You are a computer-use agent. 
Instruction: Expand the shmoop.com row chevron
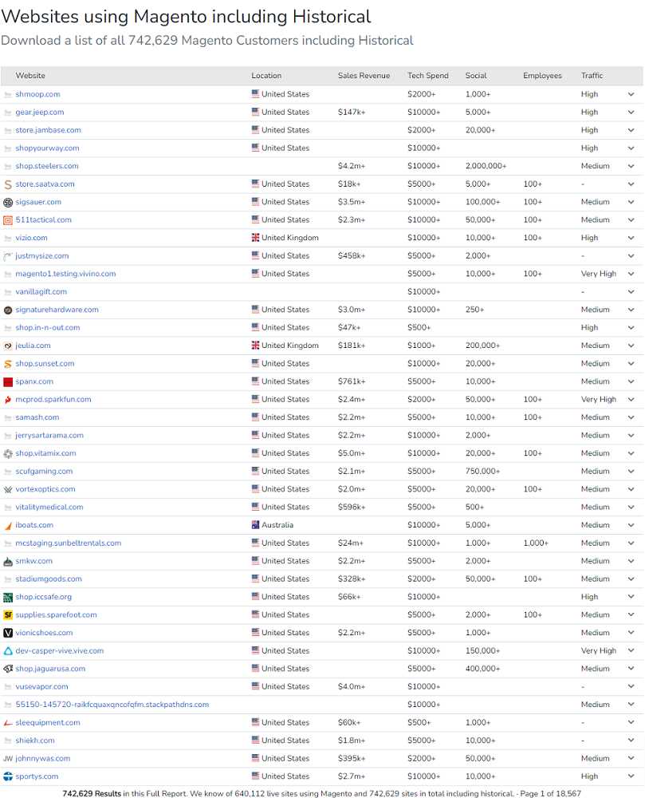[x=631, y=94]
